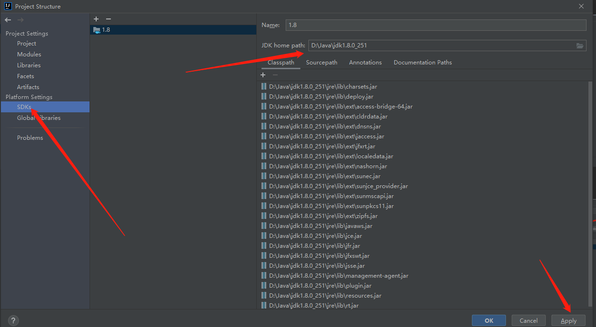Select the sunpkcs11.jar classpath entry
596x327 pixels.
point(331,206)
